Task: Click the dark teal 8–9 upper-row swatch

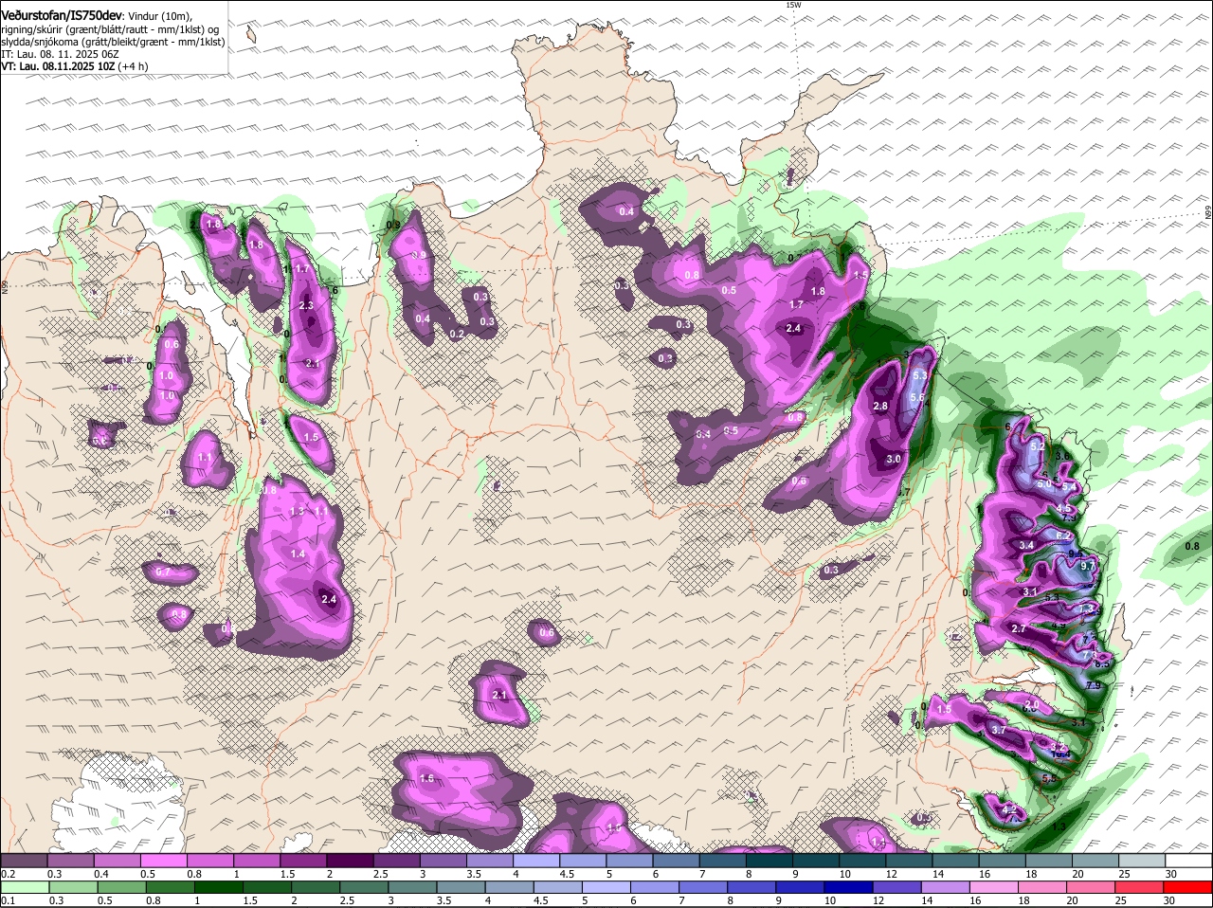Action: 770,861
